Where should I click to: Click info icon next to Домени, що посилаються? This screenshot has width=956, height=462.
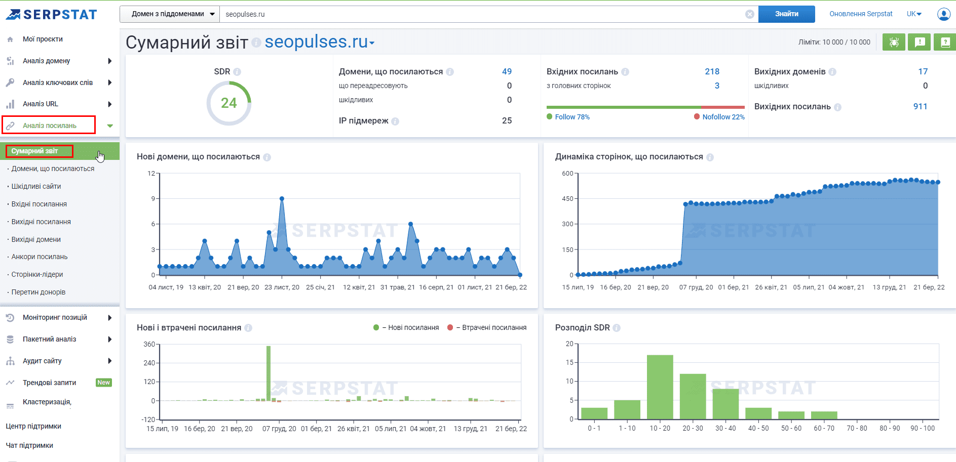click(450, 72)
